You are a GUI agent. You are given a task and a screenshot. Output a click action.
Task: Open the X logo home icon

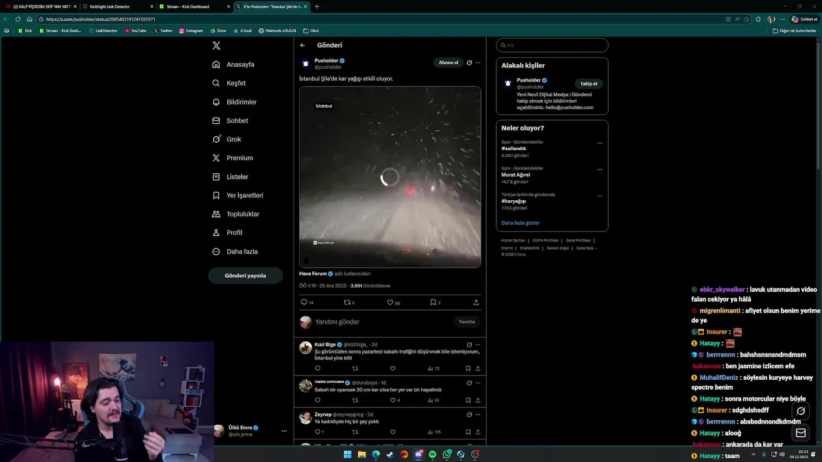tap(216, 46)
